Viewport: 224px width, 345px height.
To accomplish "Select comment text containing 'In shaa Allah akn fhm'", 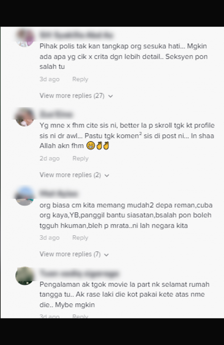I will tap(127, 135).
